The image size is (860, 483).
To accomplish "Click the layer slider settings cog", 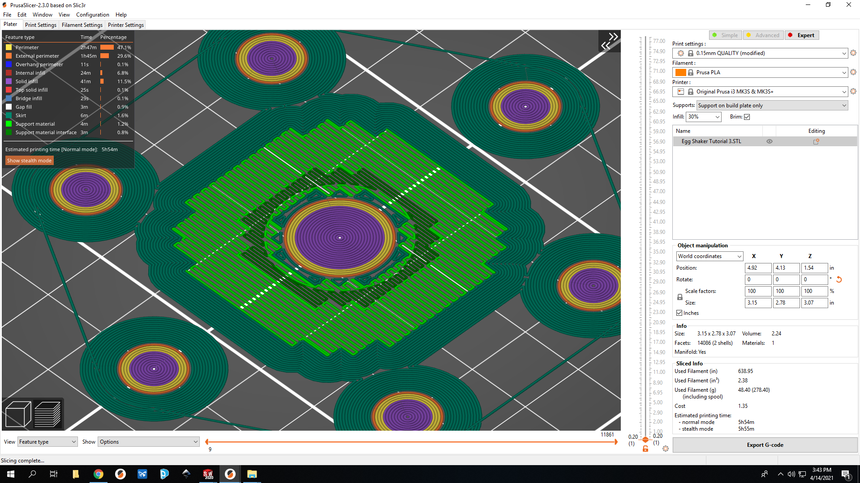I will pos(666,449).
